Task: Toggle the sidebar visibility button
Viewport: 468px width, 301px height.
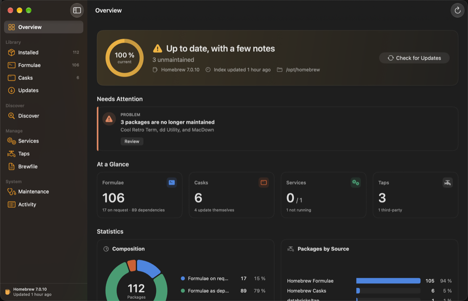Action: tap(77, 10)
